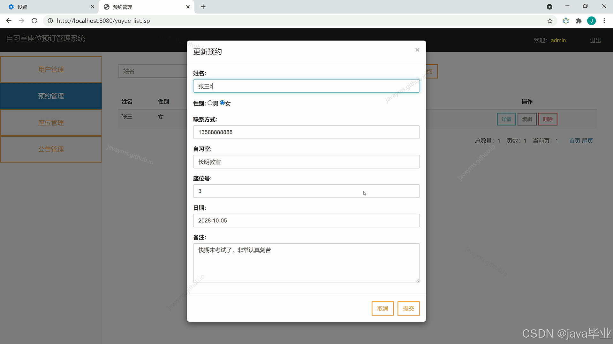Open a new browser tab
Screen dimensions: 613x344
point(203,7)
